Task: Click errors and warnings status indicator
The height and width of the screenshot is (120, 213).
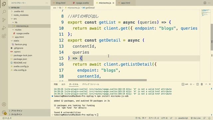Action: [x=7, y=118]
